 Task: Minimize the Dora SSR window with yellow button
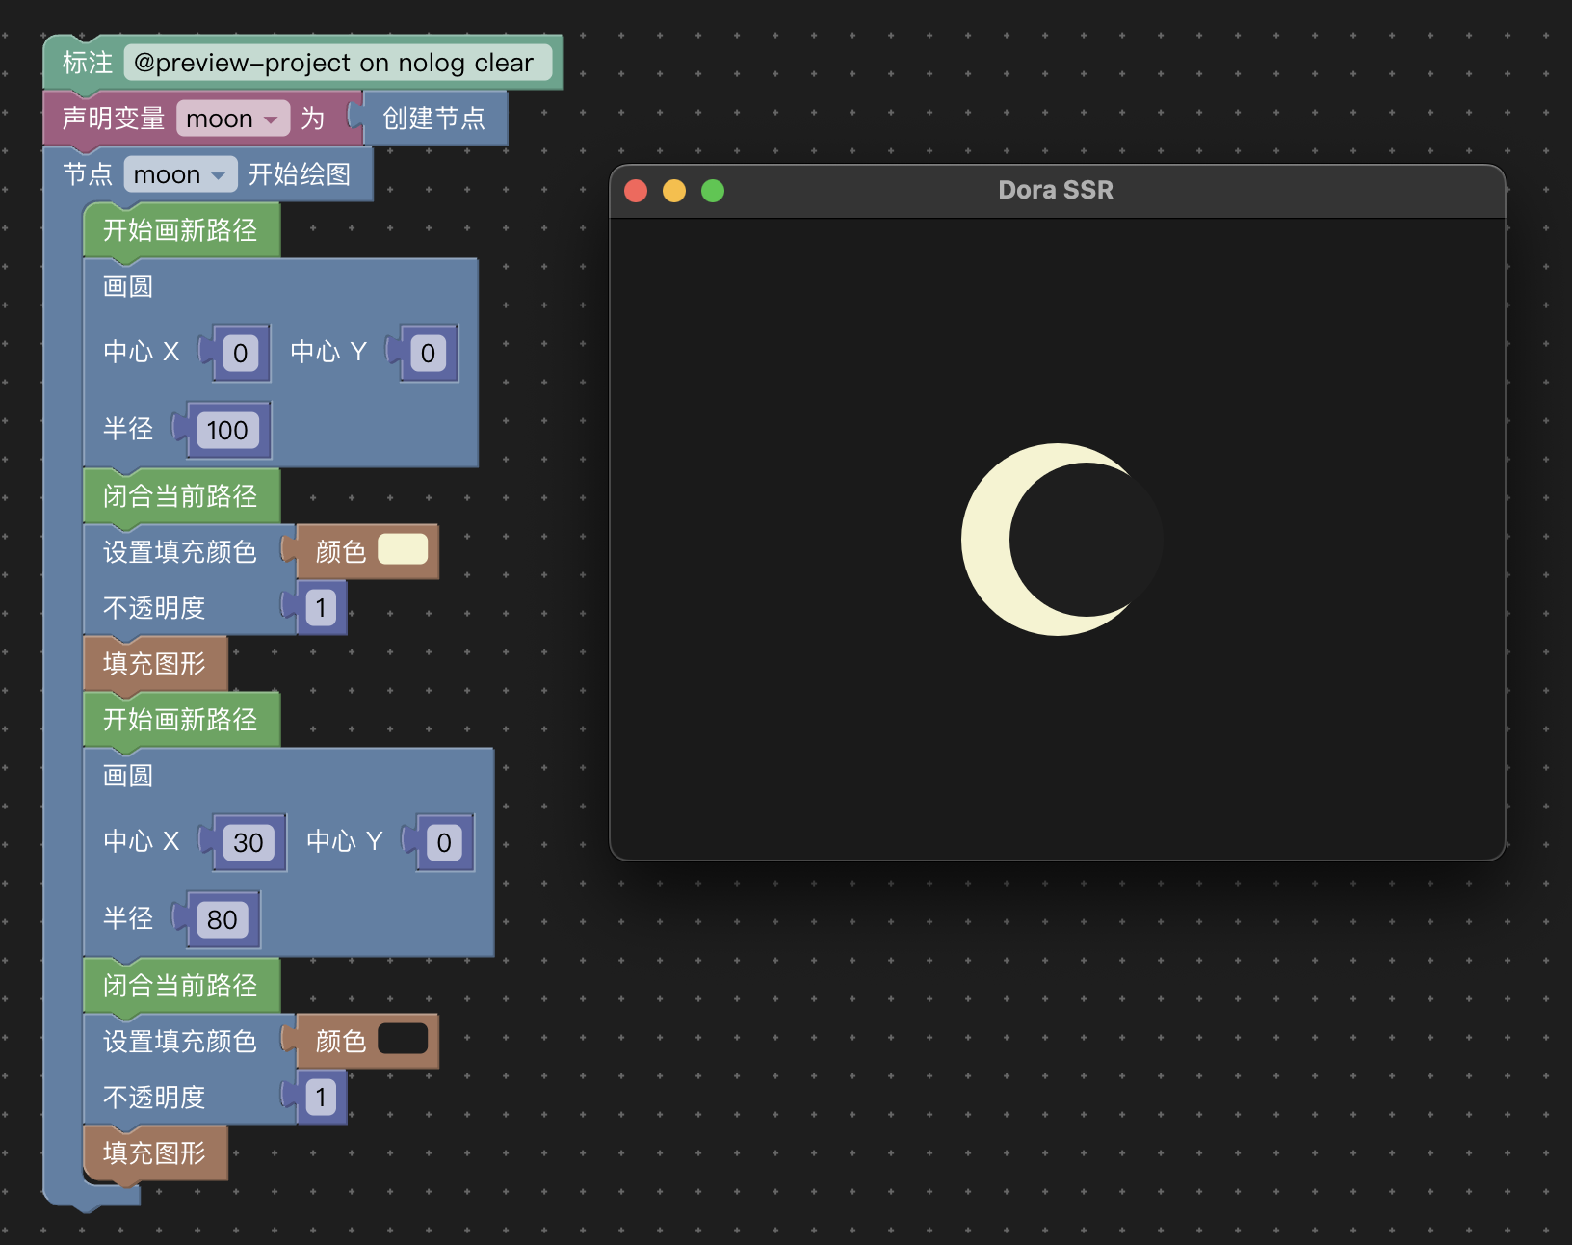point(674,191)
